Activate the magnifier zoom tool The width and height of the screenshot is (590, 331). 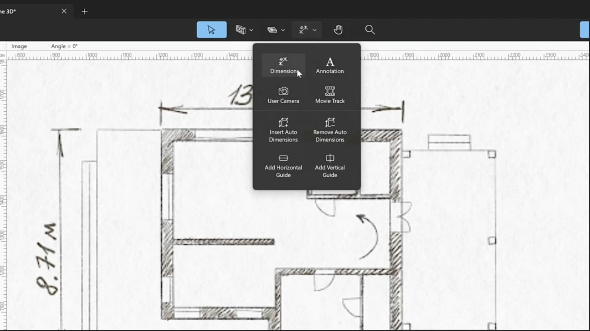tap(370, 30)
